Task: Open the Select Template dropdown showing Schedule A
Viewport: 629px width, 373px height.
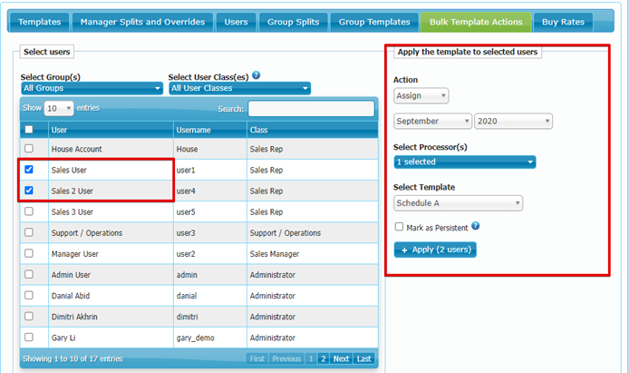Action: (458, 203)
